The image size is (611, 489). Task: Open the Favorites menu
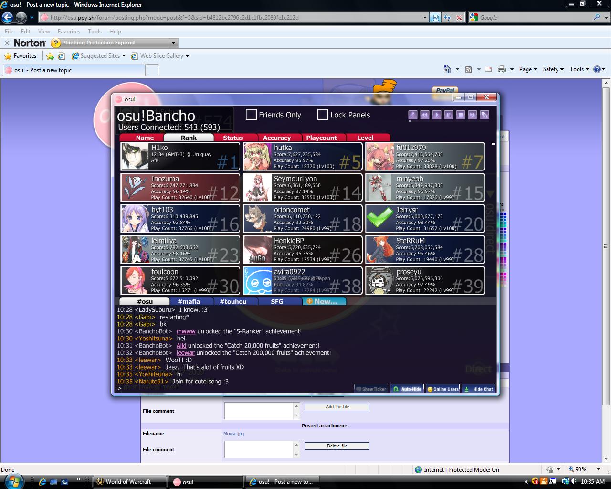(x=69, y=32)
